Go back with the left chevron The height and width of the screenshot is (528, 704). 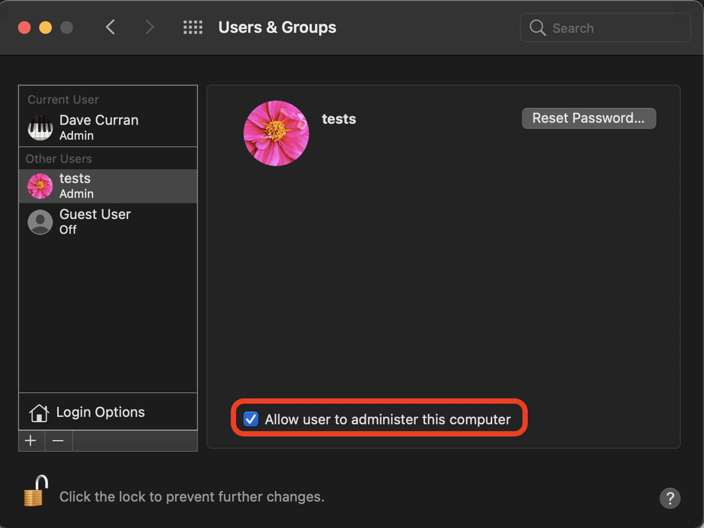[x=111, y=27]
